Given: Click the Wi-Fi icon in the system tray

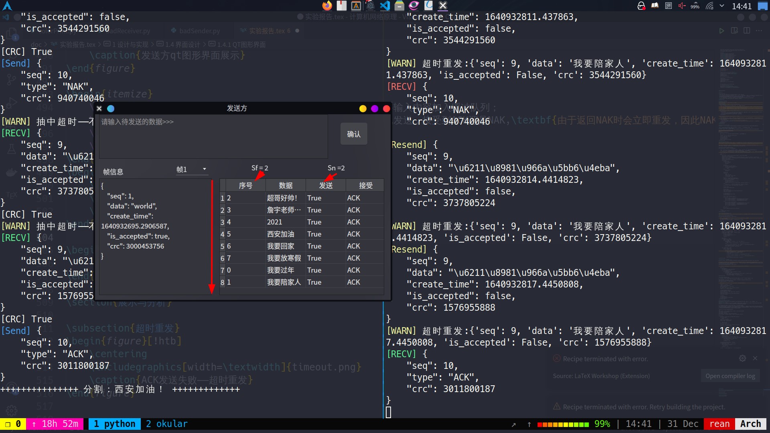Looking at the screenshot, I should point(709,6).
